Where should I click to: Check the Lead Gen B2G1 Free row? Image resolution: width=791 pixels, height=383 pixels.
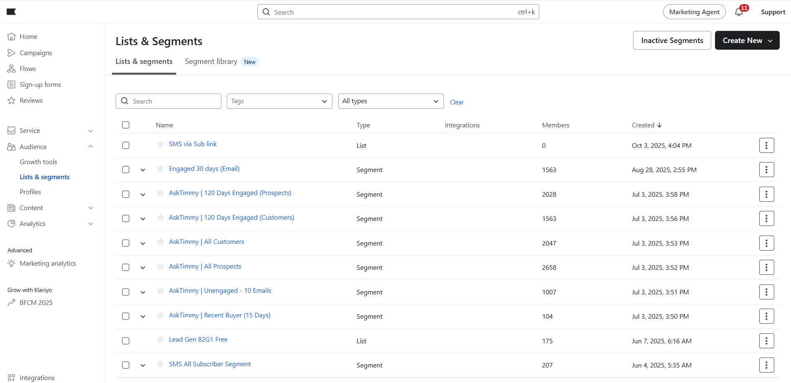click(126, 341)
